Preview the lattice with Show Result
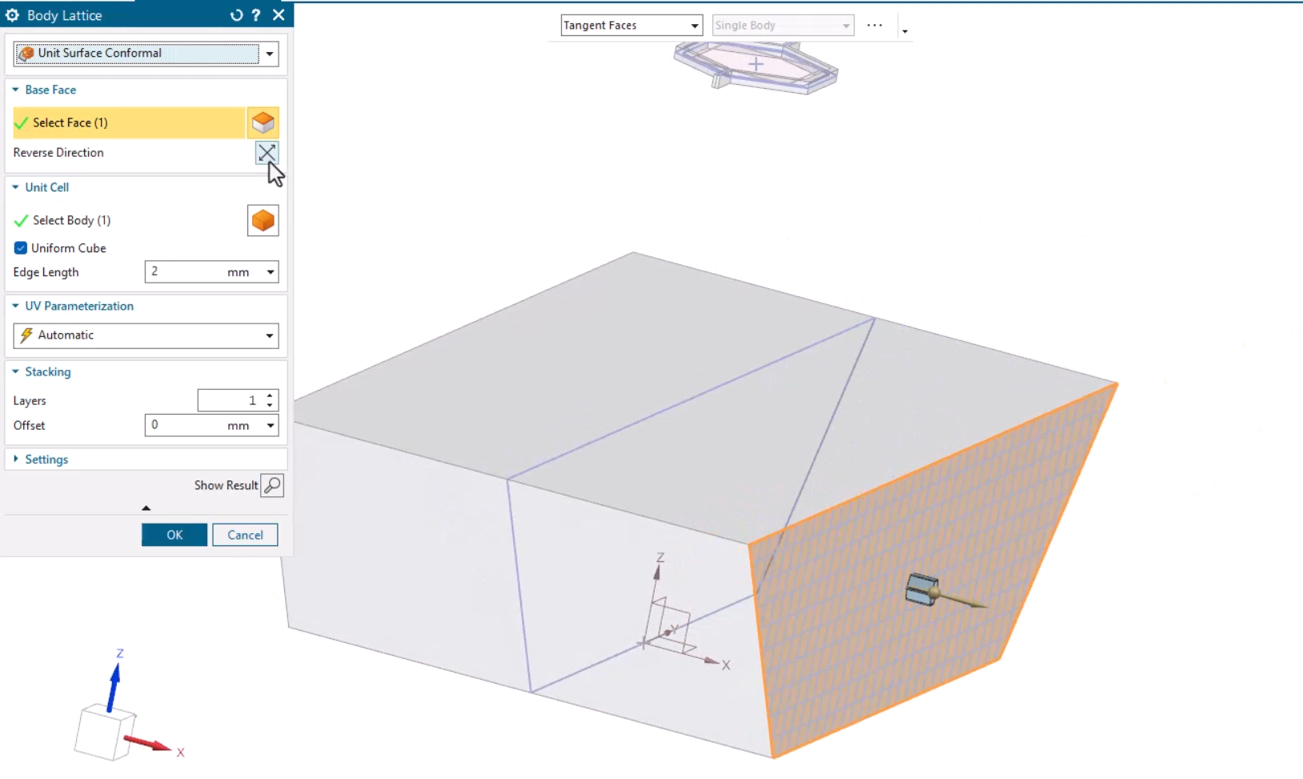Image resolution: width=1303 pixels, height=779 pixels. pyautogui.click(x=273, y=484)
